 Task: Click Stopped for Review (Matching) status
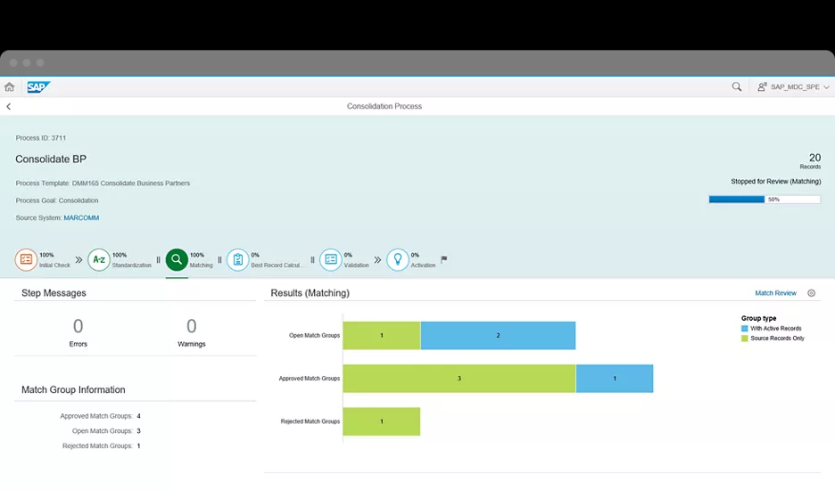tap(775, 182)
